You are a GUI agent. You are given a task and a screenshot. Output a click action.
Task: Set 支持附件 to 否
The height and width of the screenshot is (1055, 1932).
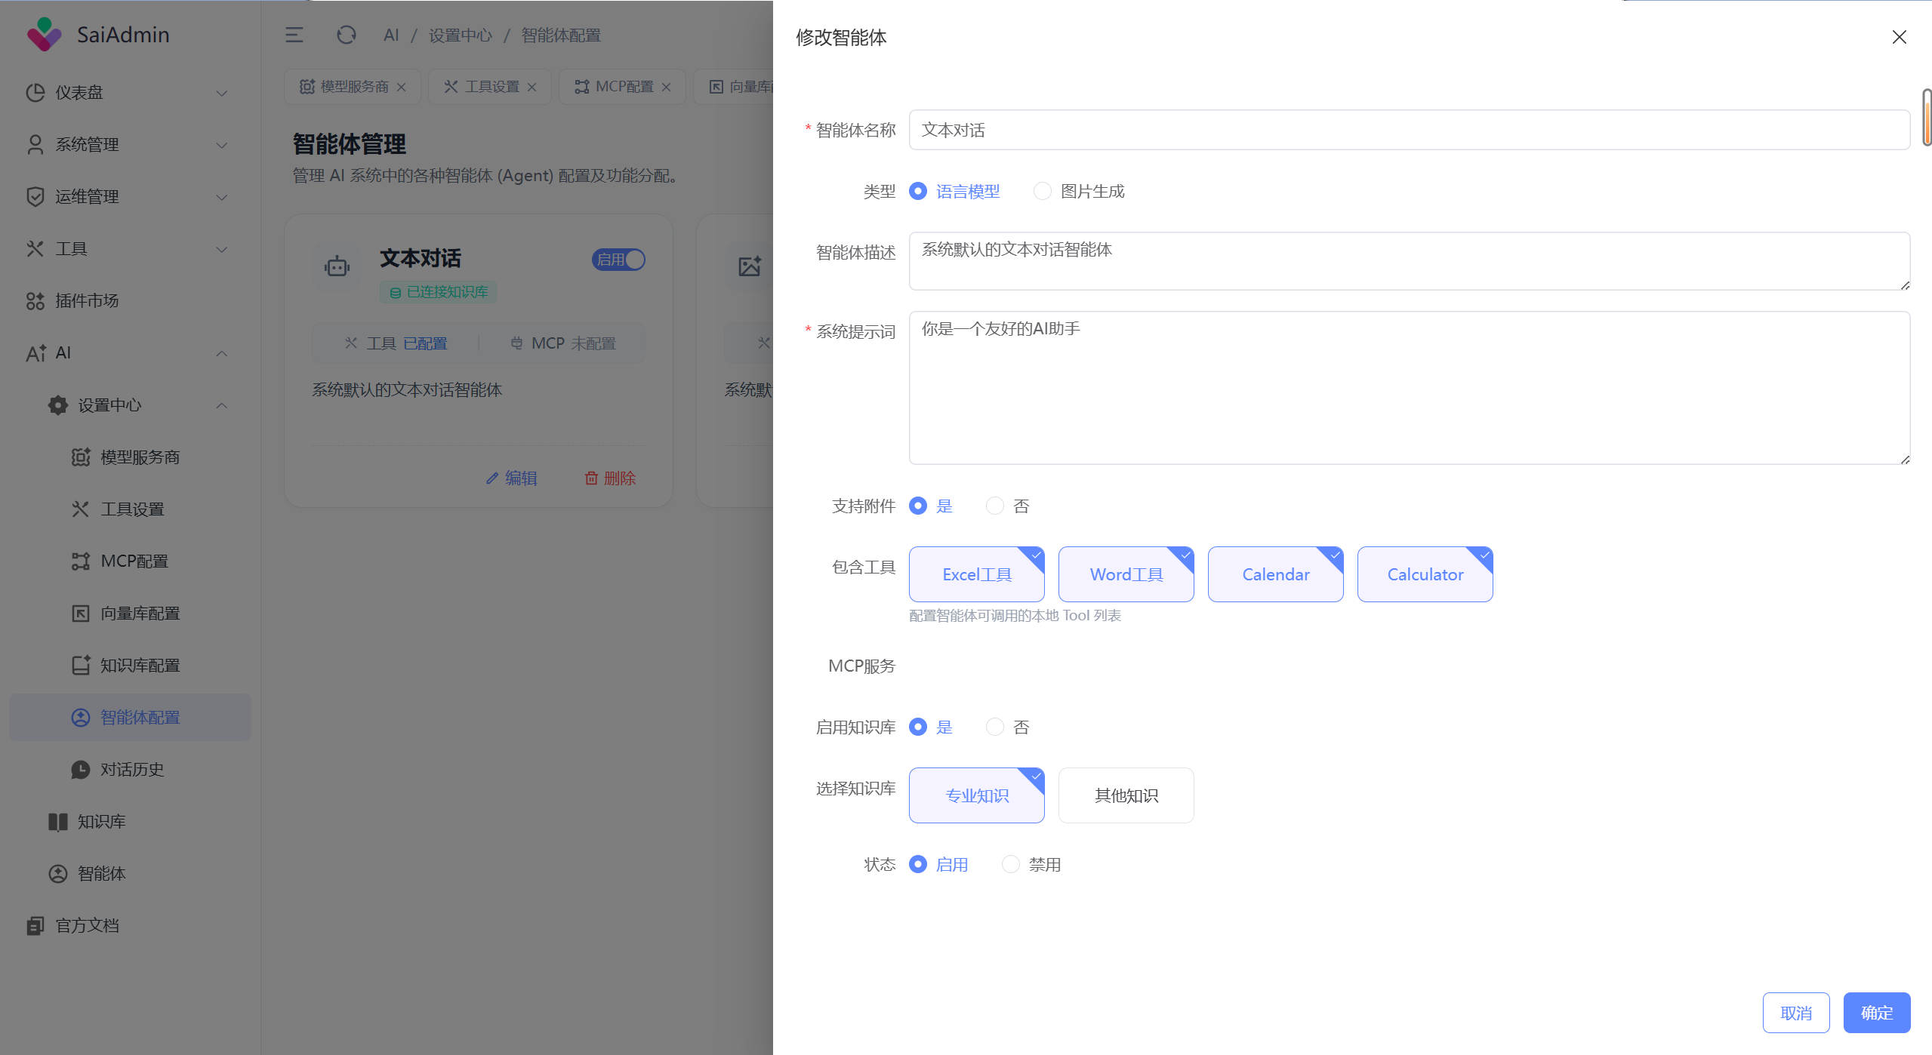point(994,506)
